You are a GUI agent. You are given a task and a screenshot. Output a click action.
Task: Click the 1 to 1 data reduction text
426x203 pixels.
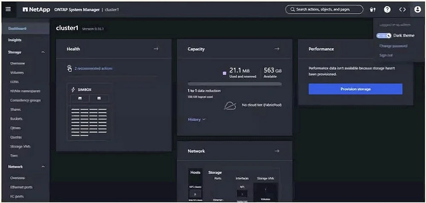click(204, 91)
